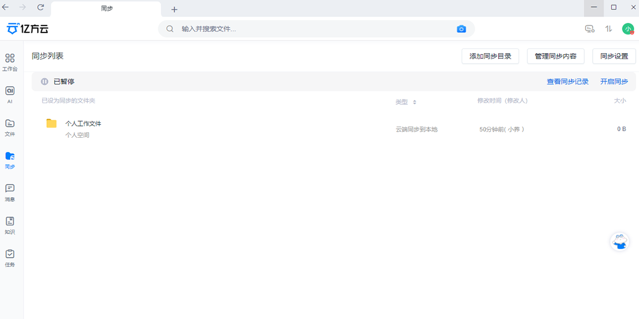The image size is (639, 319).
Task: Click the 亿方云 logo
Action: [x=28, y=29]
